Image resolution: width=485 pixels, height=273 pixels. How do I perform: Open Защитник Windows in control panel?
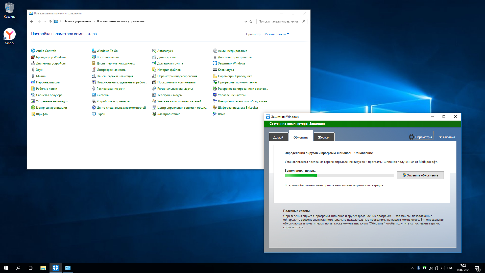231,63
